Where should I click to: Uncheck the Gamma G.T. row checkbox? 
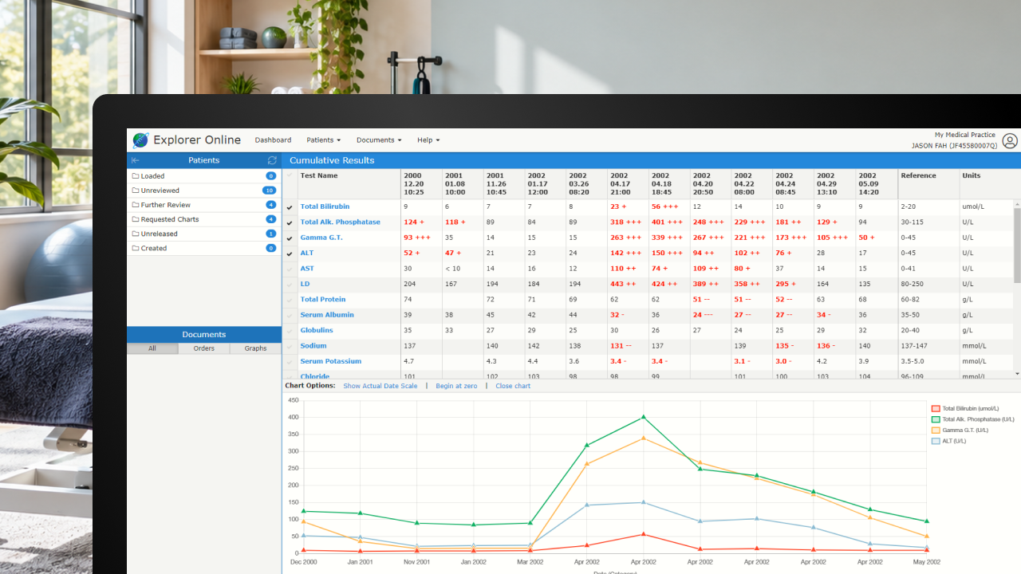[290, 238]
